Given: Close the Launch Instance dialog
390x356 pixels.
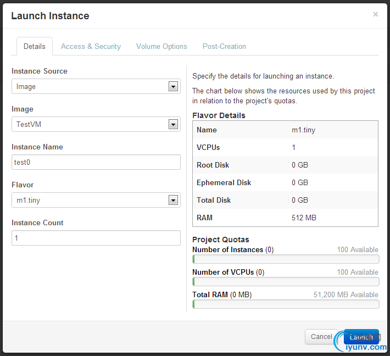Looking at the screenshot, I should click(x=375, y=14).
